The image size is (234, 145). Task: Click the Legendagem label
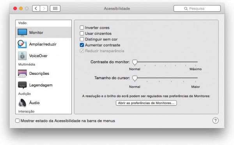coord(41,85)
